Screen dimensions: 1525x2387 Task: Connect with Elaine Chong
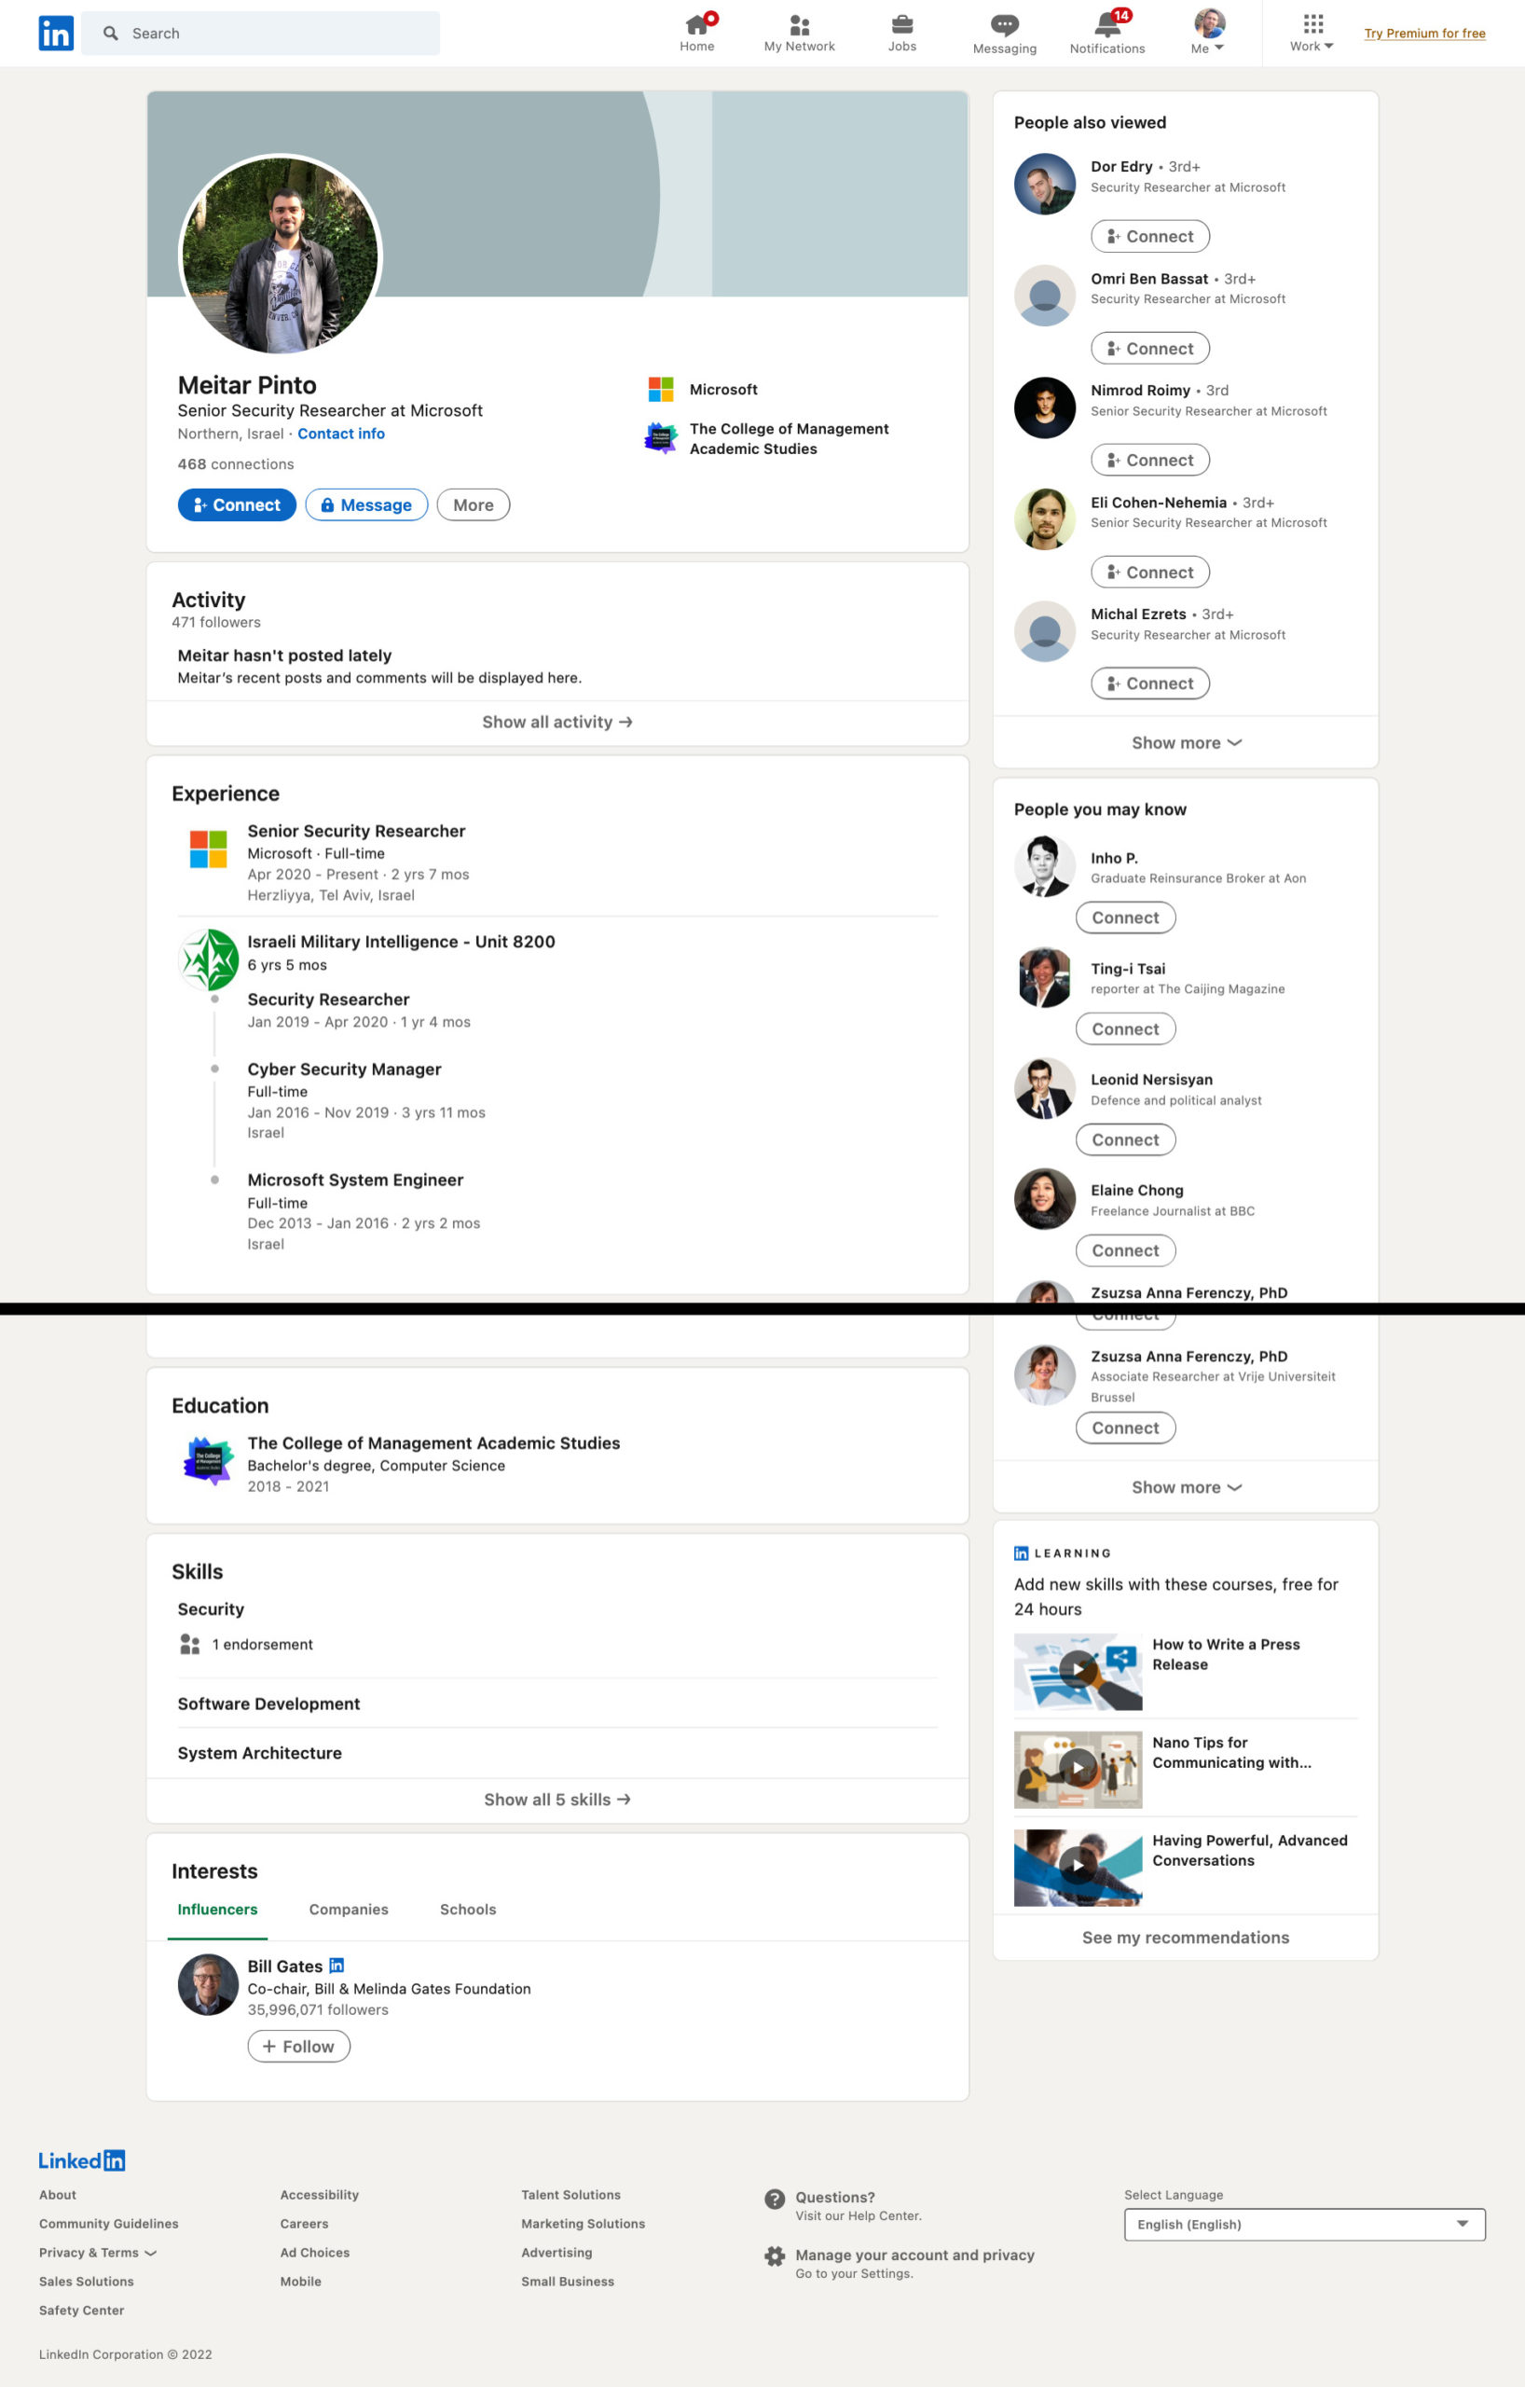[x=1125, y=1251]
